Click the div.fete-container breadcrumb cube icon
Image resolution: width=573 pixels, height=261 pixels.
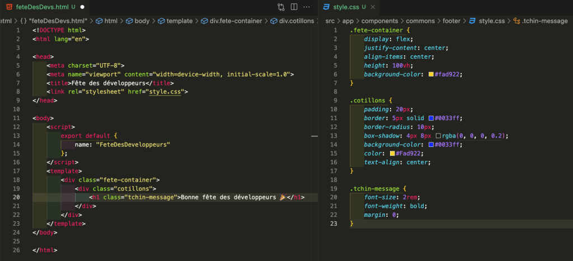204,21
